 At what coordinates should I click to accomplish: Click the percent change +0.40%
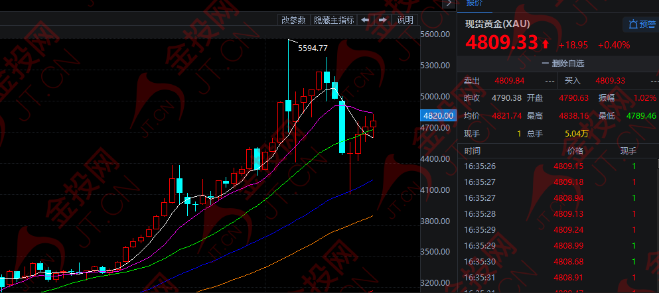point(614,45)
